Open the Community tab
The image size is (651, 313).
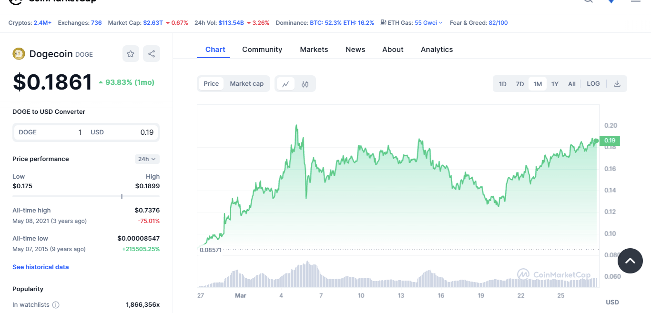pos(262,50)
